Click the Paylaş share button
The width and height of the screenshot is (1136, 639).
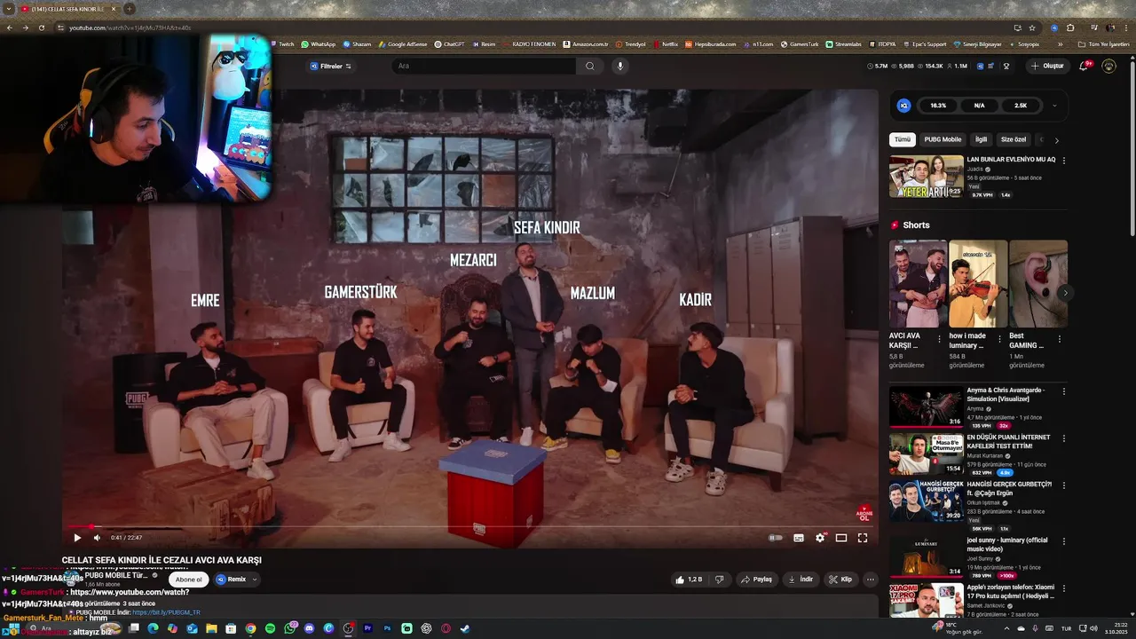(x=756, y=580)
